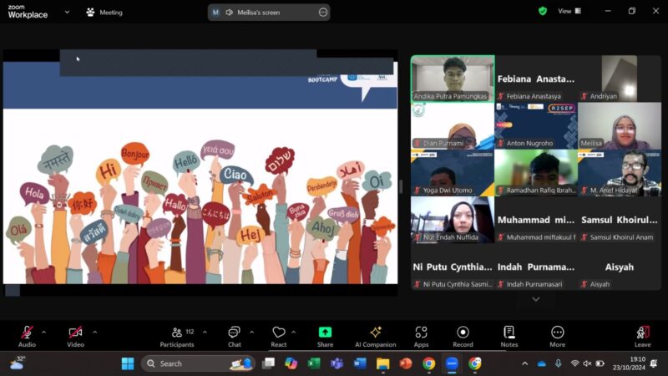
Task: Click the green encryption shield icon
Action: [x=543, y=12]
